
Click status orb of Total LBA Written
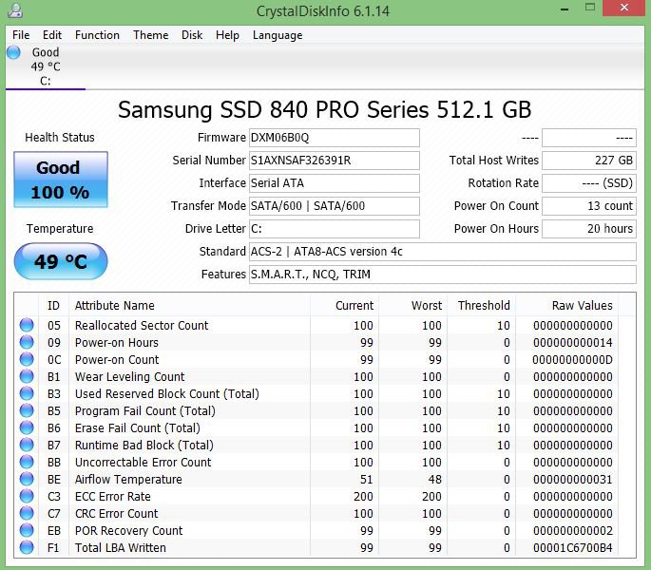[x=27, y=547]
